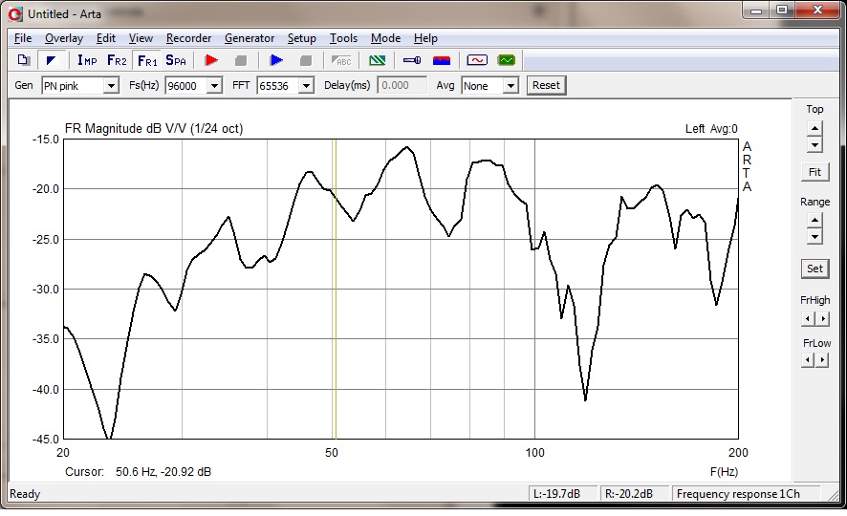Click the Reset button

(546, 85)
